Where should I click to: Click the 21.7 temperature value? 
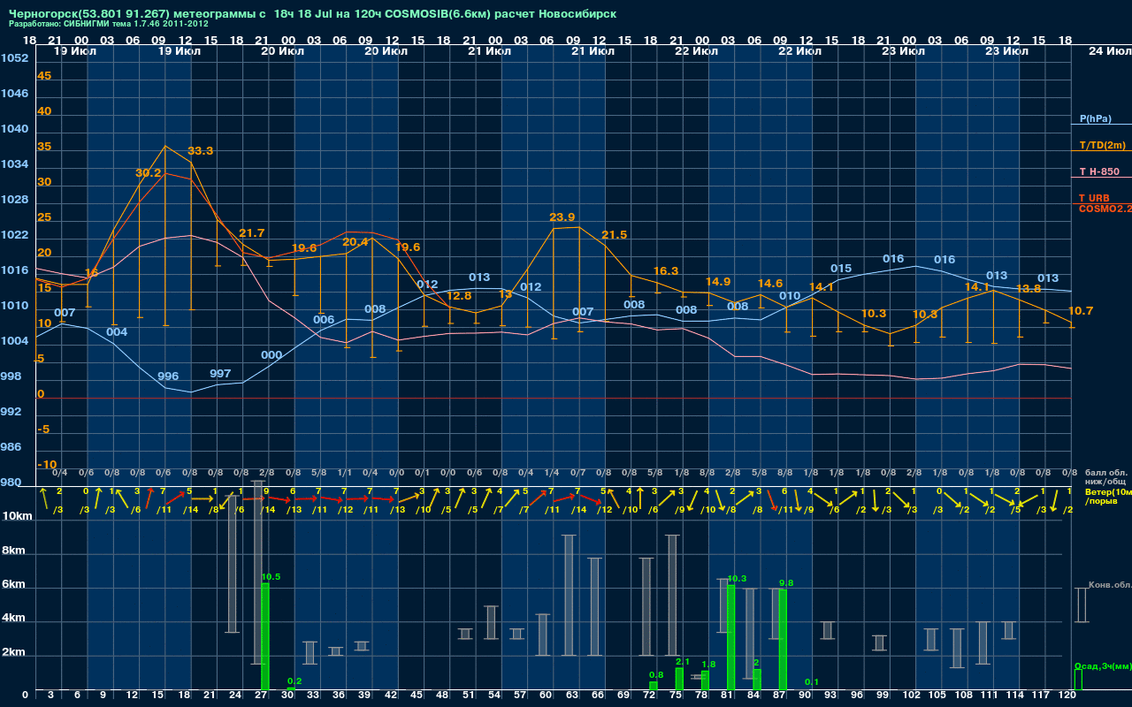click(x=252, y=233)
